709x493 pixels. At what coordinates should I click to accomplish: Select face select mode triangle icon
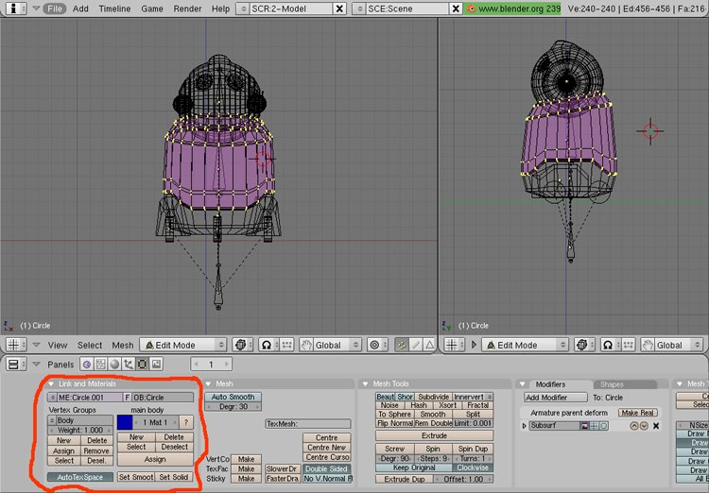(429, 345)
